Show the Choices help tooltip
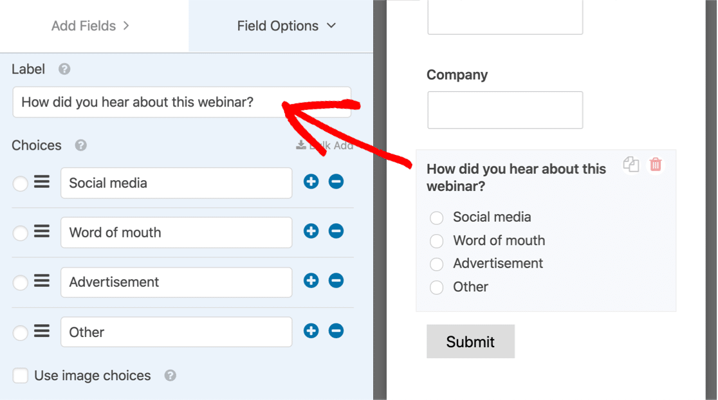The image size is (718, 400). coord(81,145)
